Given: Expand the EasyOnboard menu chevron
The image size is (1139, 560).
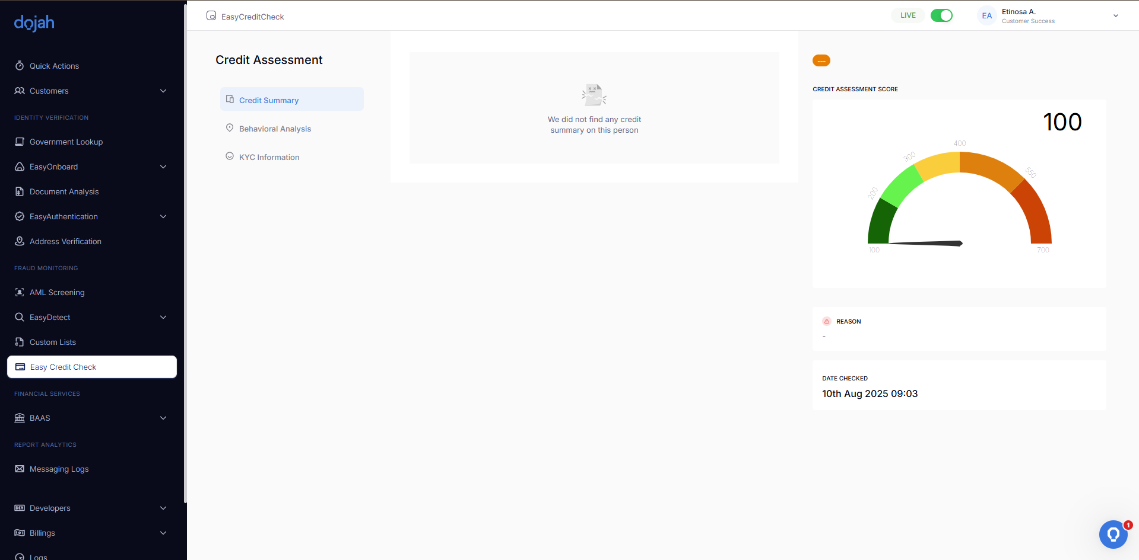Looking at the screenshot, I should pyautogui.click(x=163, y=167).
